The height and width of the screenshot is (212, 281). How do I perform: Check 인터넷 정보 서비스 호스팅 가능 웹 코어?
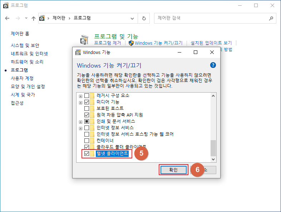tap(87, 134)
